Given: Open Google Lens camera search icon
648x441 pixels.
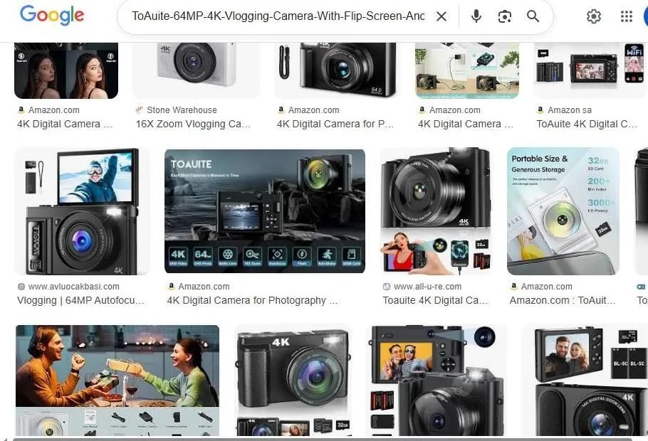Looking at the screenshot, I should pyautogui.click(x=505, y=16).
